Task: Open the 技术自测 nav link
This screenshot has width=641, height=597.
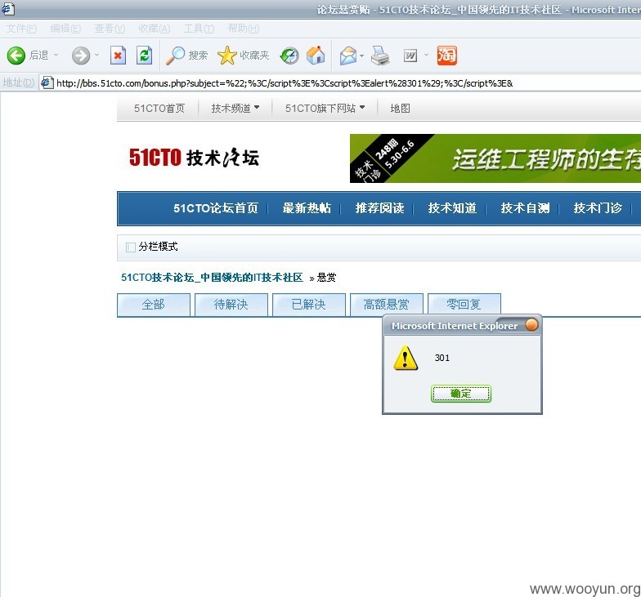Action: [x=525, y=208]
